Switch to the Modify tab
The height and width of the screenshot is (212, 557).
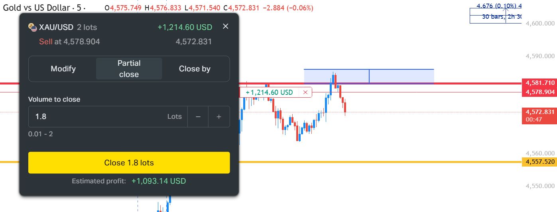pyautogui.click(x=63, y=69)
